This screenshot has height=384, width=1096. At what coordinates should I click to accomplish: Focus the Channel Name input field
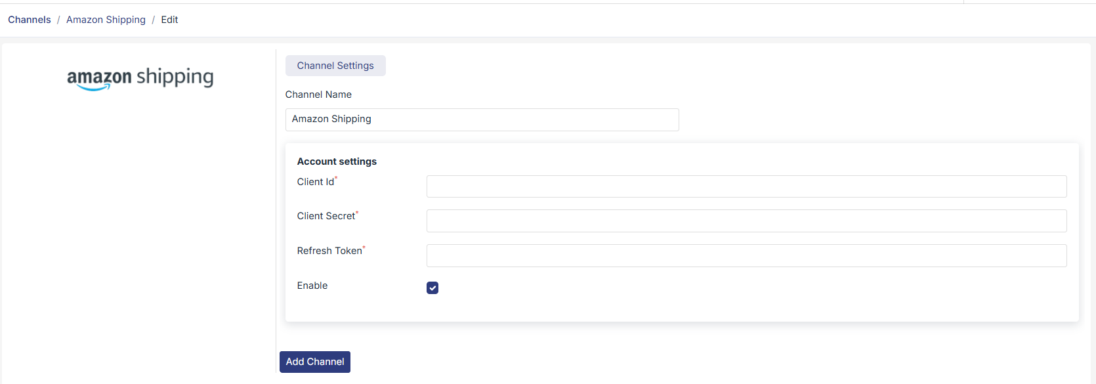[482, 119]
